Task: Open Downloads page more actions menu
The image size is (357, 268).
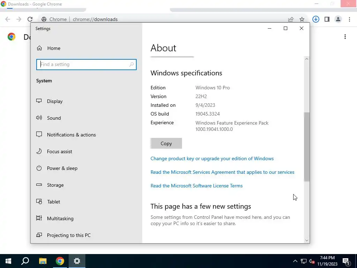Action: click(x=345, y=37)
